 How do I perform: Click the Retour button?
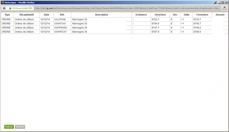[9, 127]
